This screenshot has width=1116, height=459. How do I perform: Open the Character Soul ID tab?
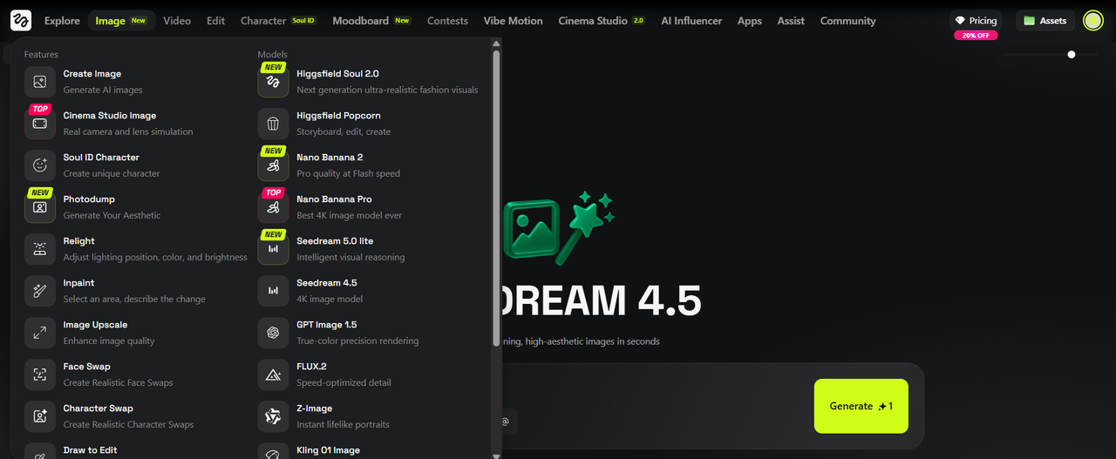(x=278, y=21)
